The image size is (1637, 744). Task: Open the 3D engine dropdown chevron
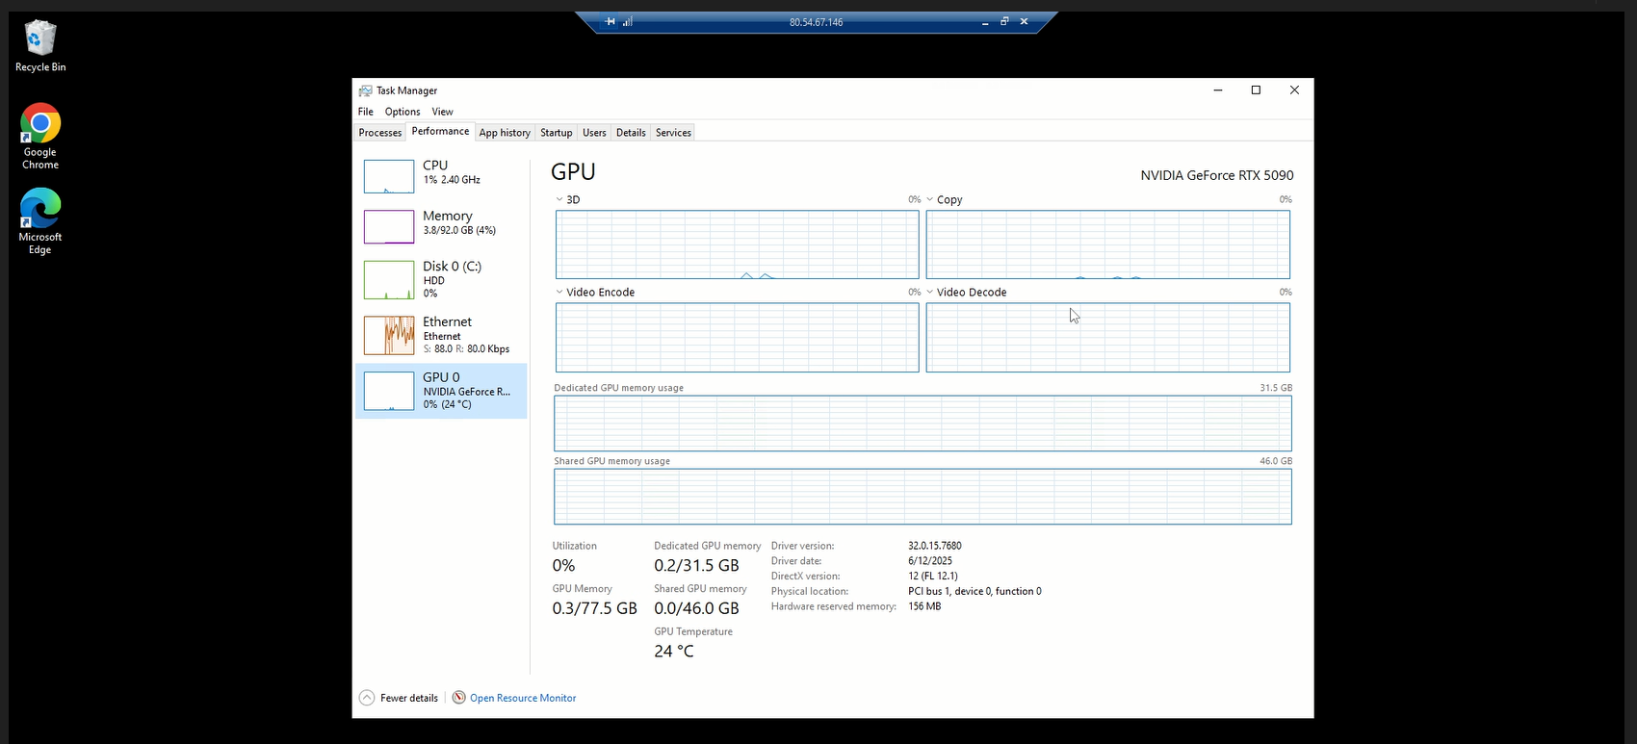(x=559, y=200)
